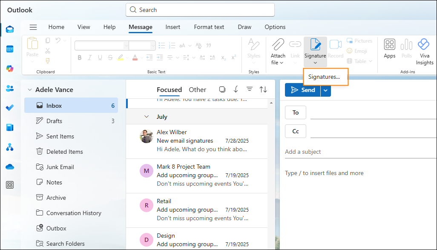Open the Mark 8 Project Team email
Viewport: 437px width, 250px height.
pyautogui.click(x=197, y=176)
